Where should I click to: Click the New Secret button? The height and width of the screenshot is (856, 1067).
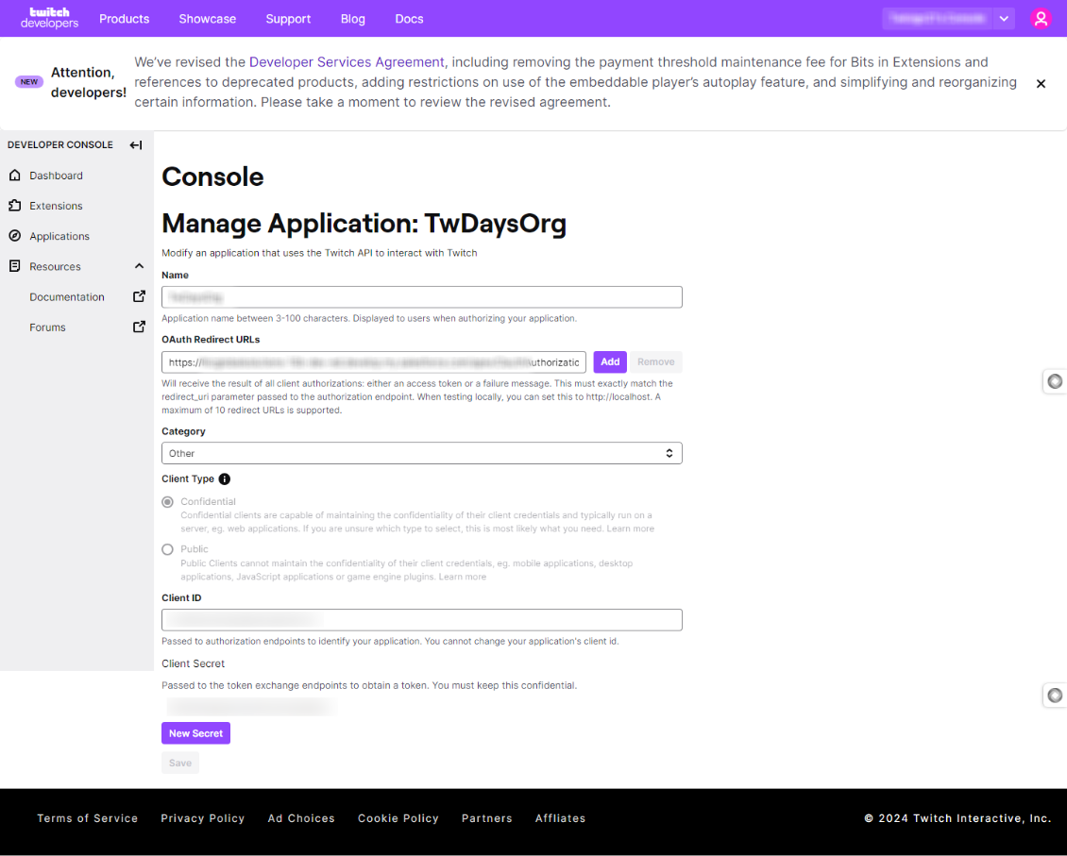point(196,733)
